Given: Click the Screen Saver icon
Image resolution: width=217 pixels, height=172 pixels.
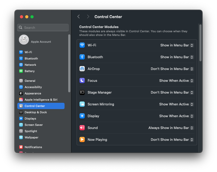Looking at the screenshot, I should tap(21, 125).
